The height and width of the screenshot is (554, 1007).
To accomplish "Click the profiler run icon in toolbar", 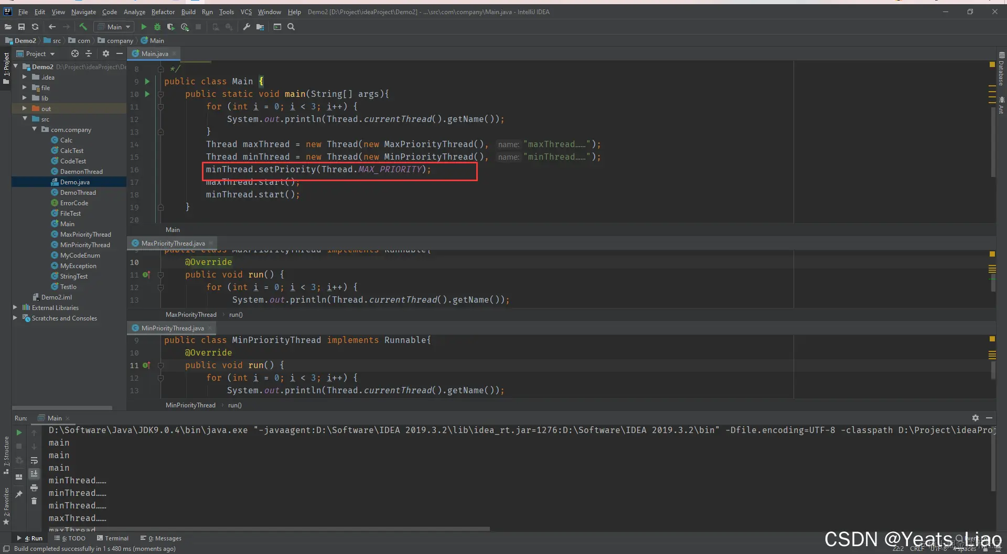I will tap(185, 27).
